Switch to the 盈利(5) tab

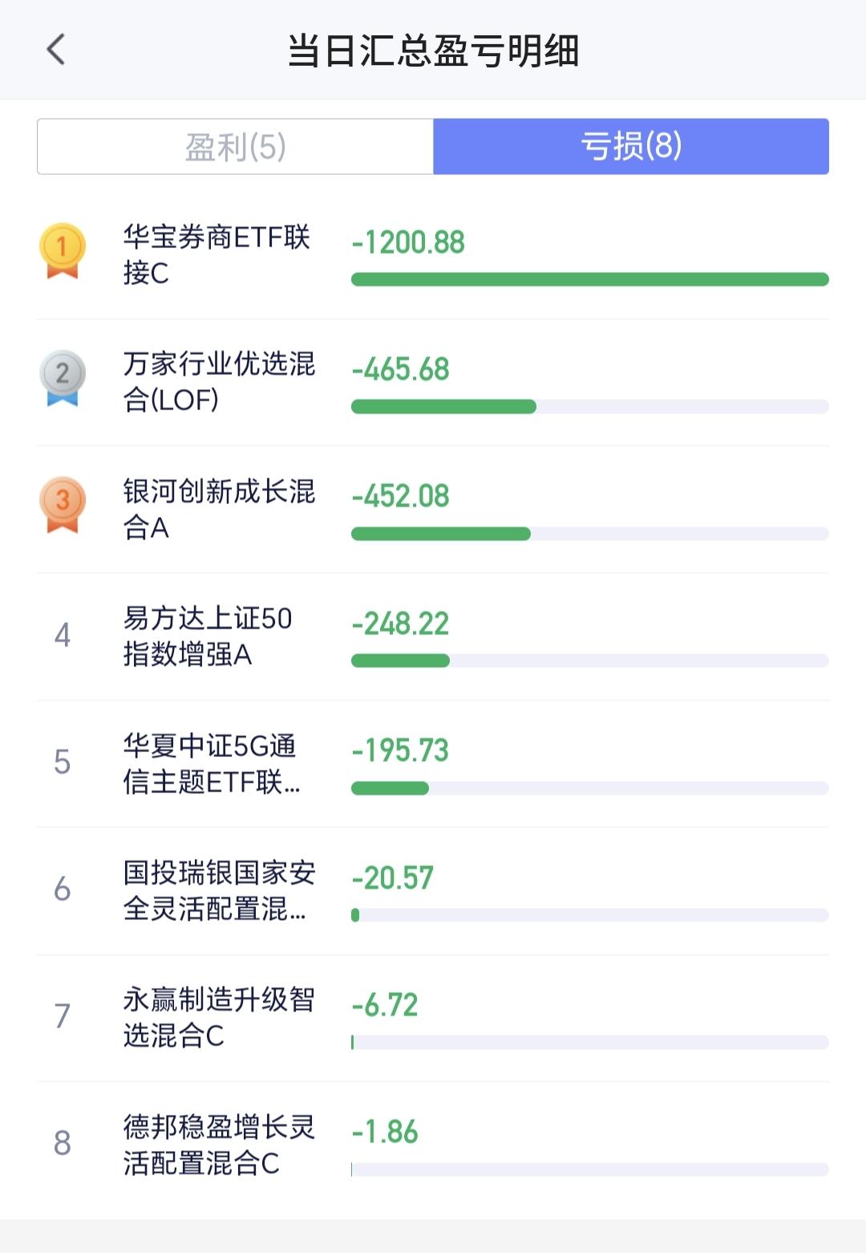(235, 147)
